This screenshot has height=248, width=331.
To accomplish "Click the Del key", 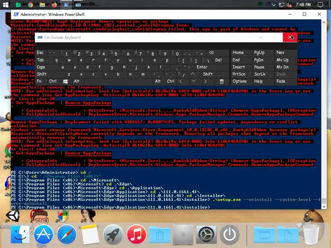I will pyautogui.click(x=221, y=60).
